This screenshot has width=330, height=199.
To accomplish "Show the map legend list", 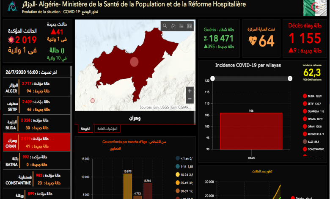I will 181,26.
